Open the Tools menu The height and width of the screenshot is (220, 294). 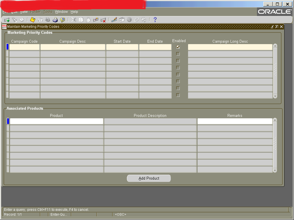(48, 12)
